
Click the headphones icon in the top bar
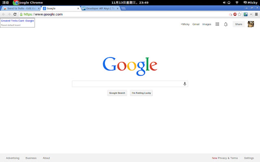click(229, 3)
